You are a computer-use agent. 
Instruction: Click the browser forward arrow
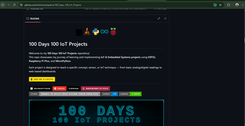9,5
